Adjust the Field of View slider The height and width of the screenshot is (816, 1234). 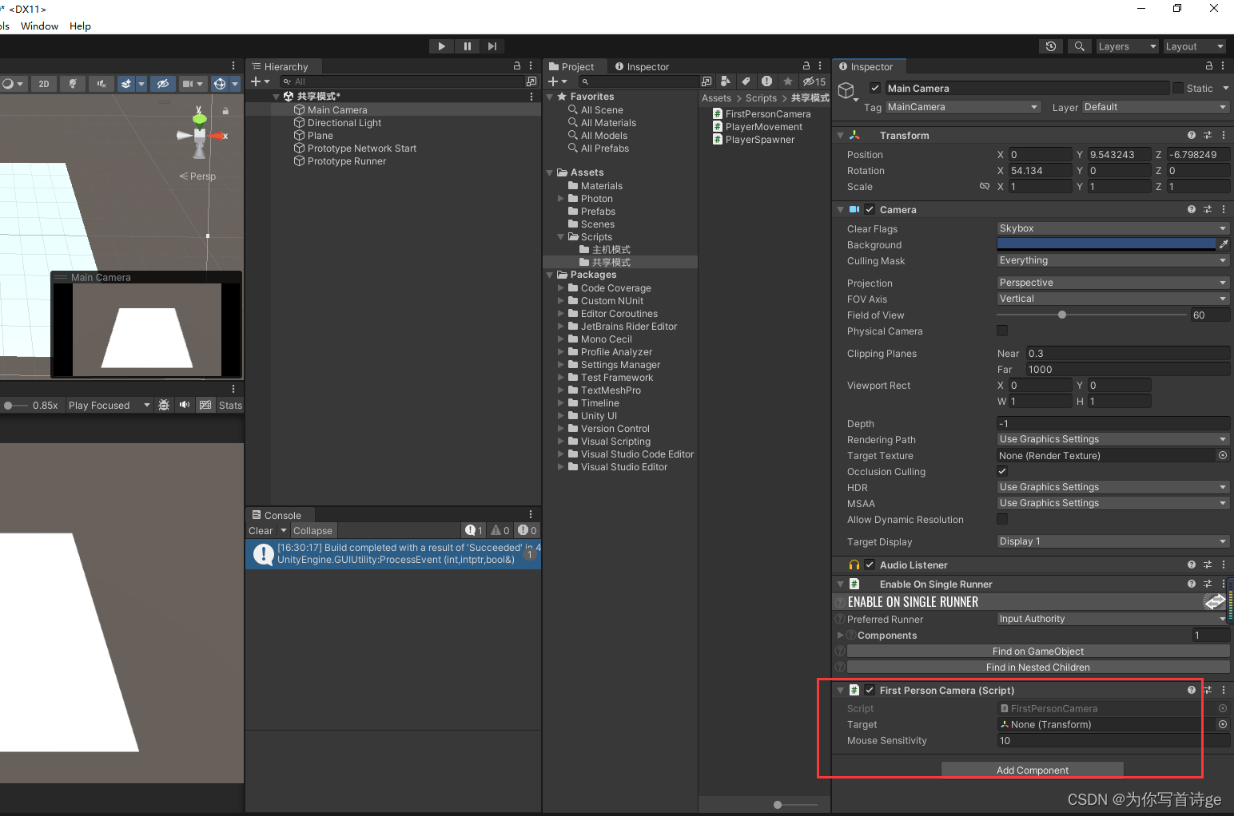click(x=1092, y=315)
